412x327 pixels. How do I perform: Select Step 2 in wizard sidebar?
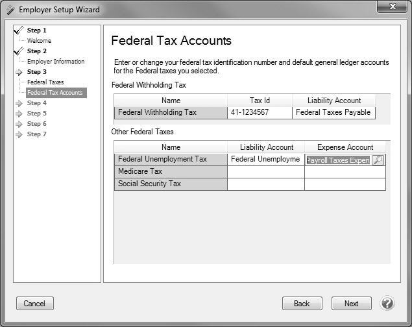(x=36, y=51)
